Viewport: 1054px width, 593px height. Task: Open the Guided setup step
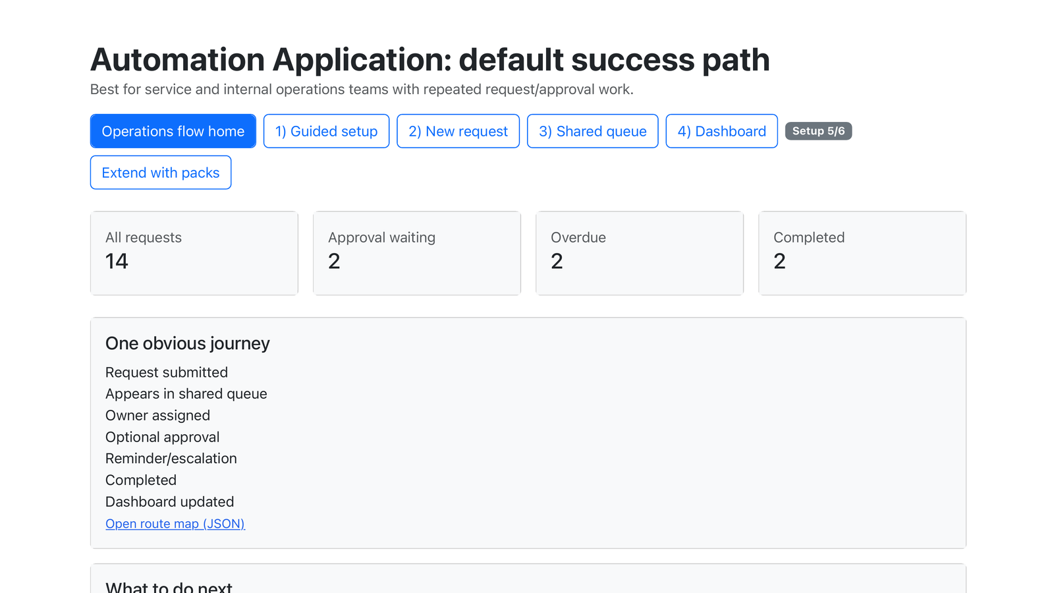[x=326, y=130]
